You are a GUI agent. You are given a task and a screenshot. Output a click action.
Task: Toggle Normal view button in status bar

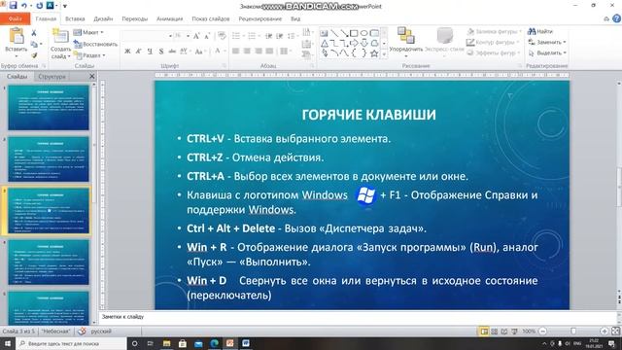[484, 331]
